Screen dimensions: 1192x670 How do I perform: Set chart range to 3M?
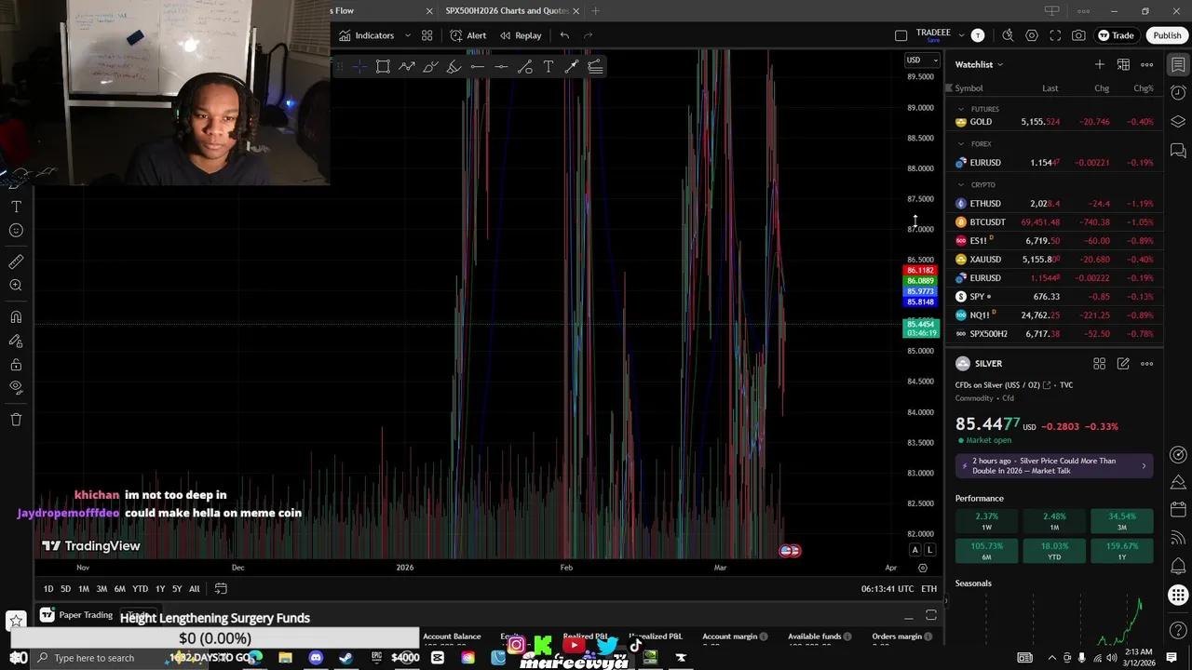pos(102,588)
